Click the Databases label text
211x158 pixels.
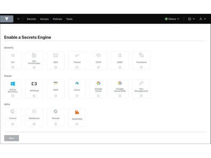pos(34,118)
